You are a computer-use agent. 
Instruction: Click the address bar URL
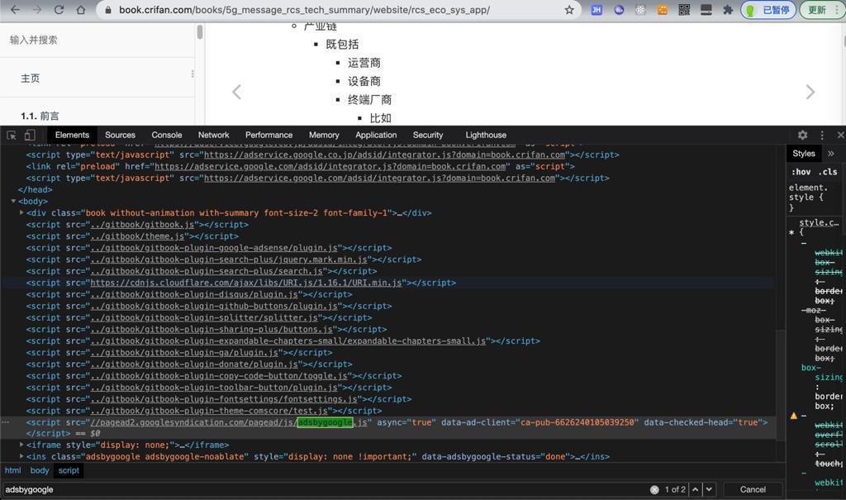(304, 10)
